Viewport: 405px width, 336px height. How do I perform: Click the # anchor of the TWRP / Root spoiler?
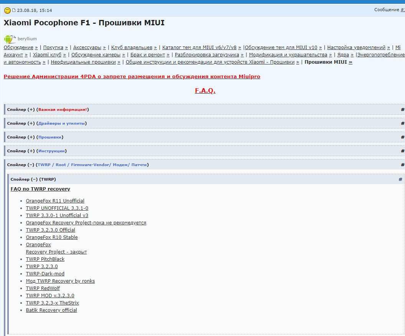point(402,165)
